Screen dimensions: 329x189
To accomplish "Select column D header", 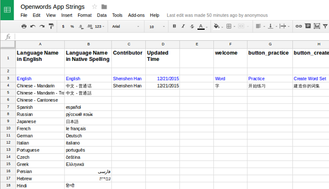I will (163, 44).
